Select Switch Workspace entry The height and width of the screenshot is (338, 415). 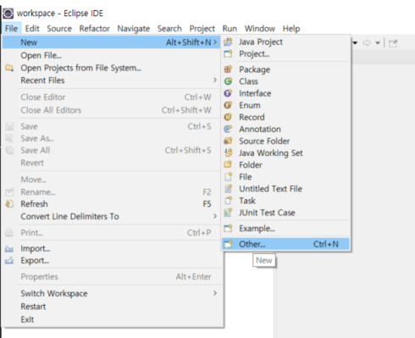tap(111, 293)
